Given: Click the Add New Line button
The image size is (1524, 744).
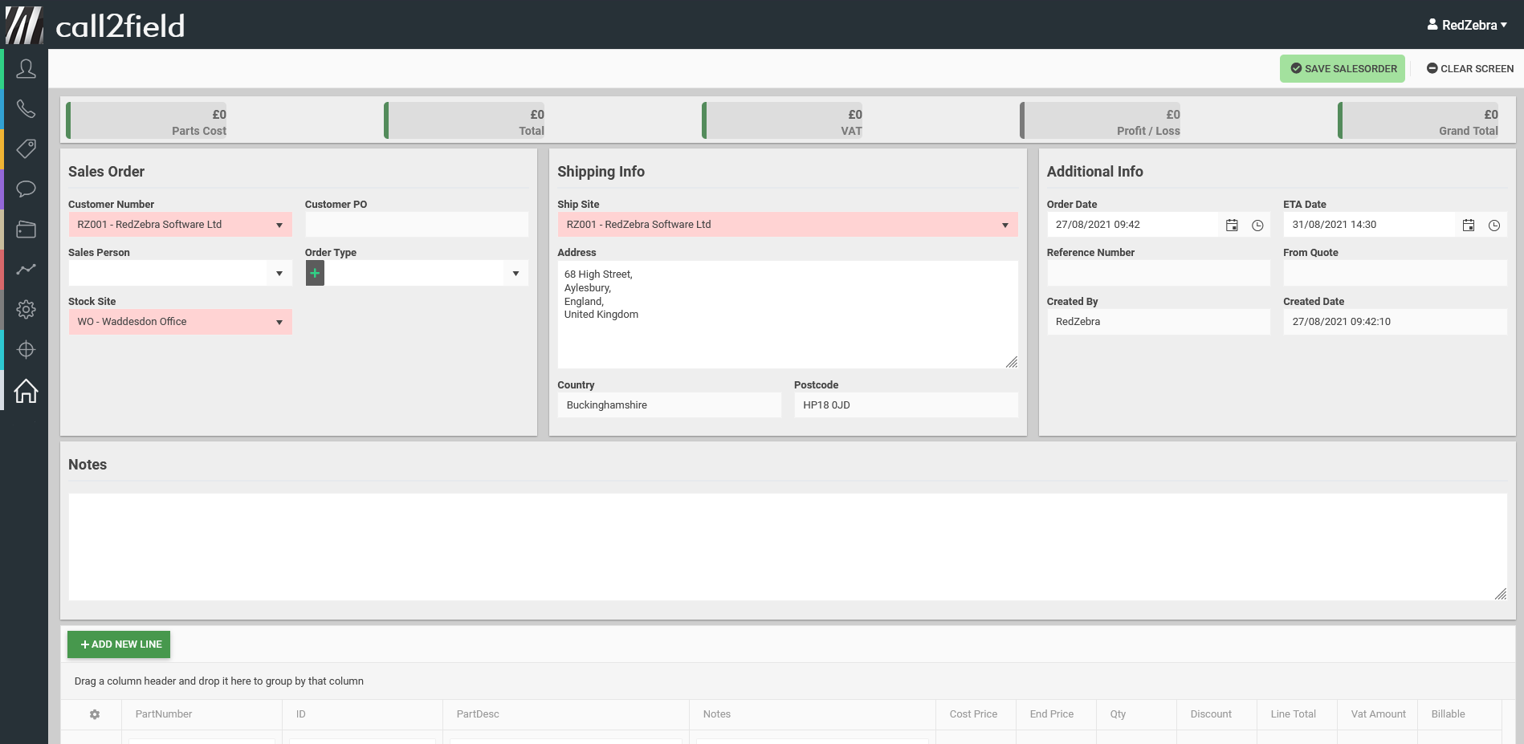Looking at the screenshot, I should click(119, 644).
